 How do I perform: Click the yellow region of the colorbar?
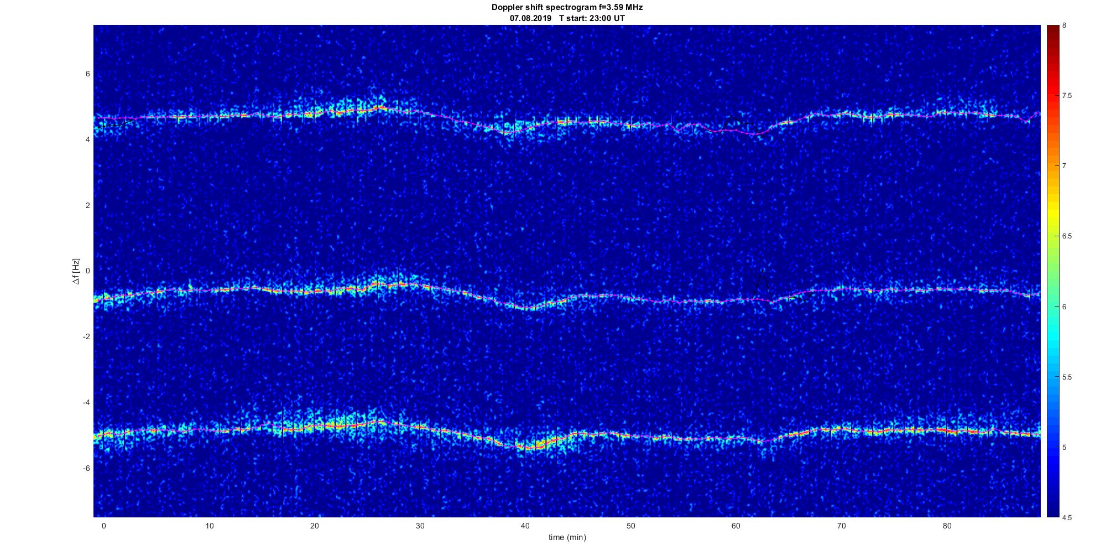click(x=1053, y=213)
